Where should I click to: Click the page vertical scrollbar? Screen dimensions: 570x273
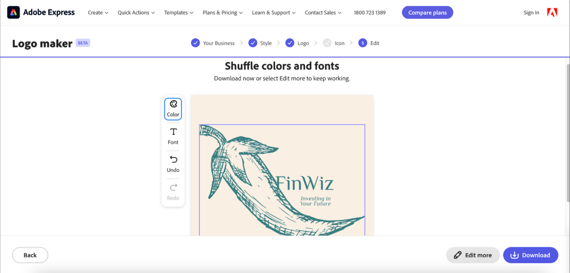[567, 133]
